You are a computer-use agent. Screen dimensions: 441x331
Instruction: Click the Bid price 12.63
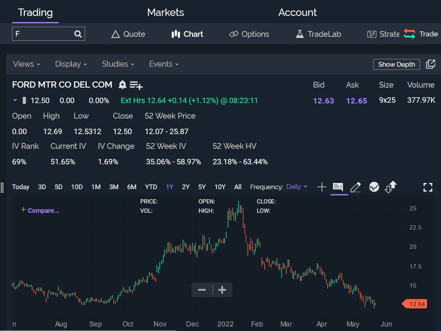[323, 101]
